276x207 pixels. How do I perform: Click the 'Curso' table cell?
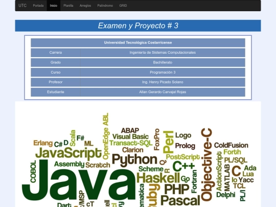56,73
